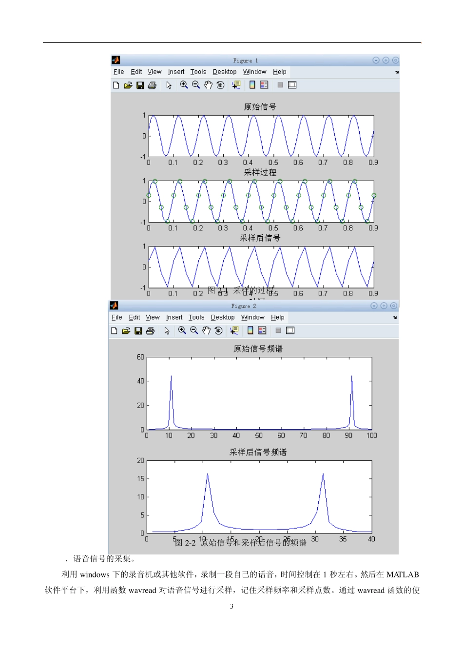Select Data Cursor tool in Figure 1
This screenshot has width=463, height=656.
click(x=236, y=85)
